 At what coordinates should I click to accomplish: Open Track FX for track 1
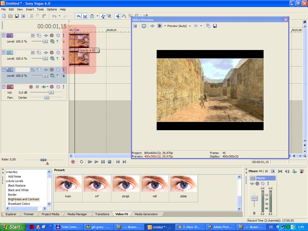click(46, 35)
